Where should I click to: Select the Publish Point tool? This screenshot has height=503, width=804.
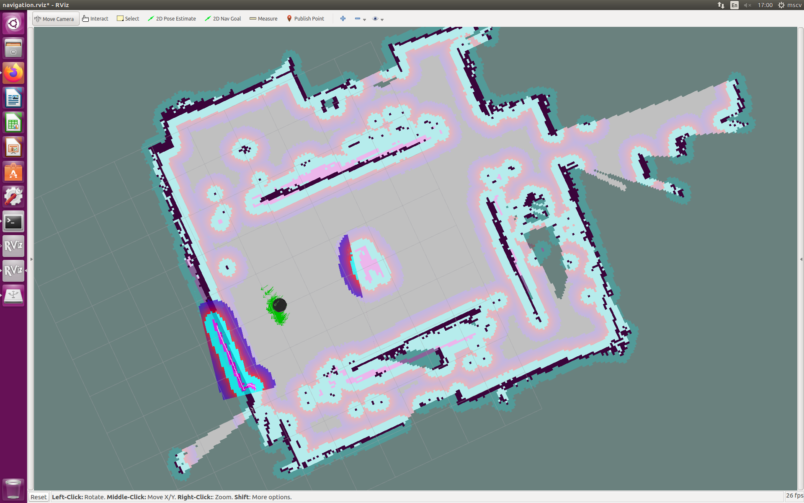coord(306,19)
